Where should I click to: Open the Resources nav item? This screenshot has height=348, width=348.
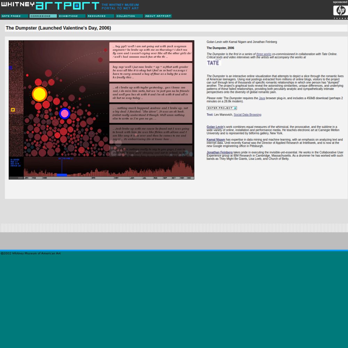[101, 16]
